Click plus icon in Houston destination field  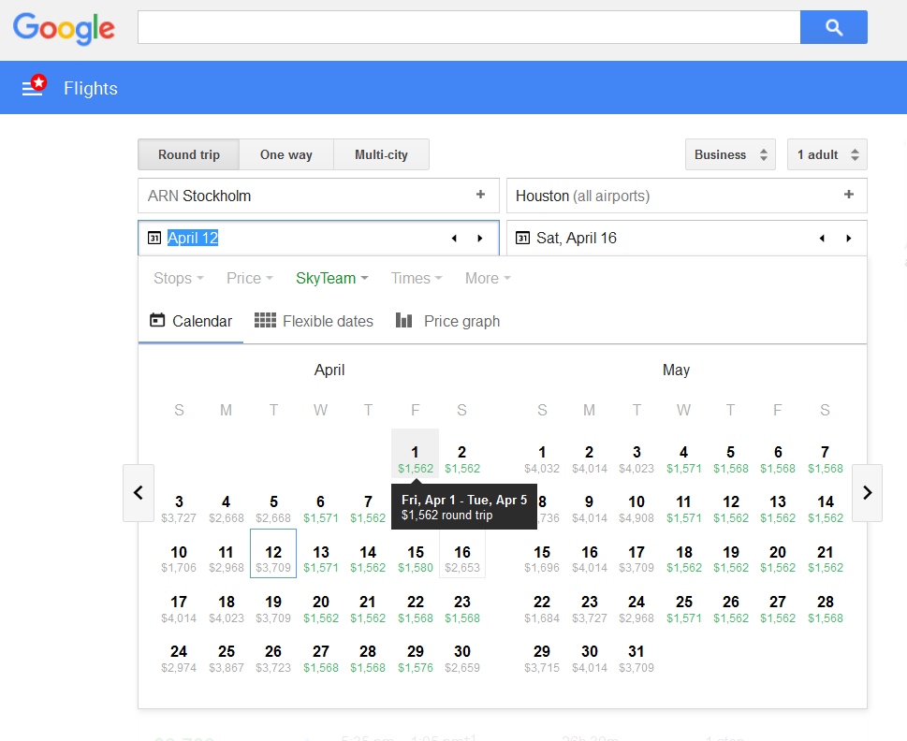[x=848, y=196]
